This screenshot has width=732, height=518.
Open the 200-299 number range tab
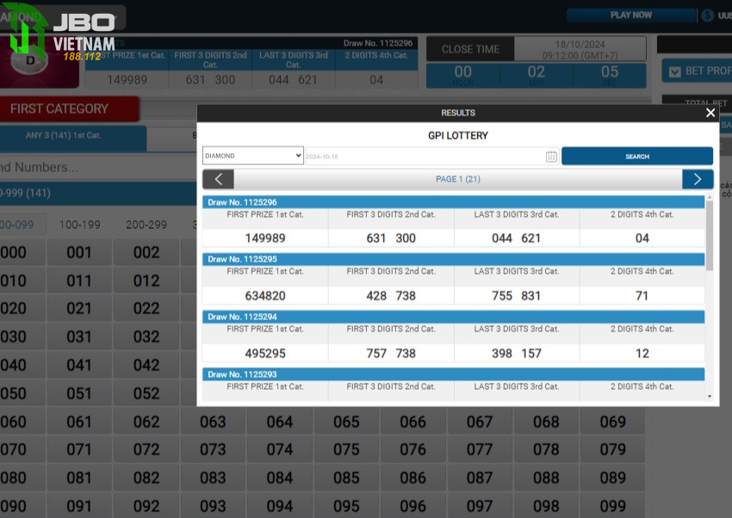coord(146,225)
